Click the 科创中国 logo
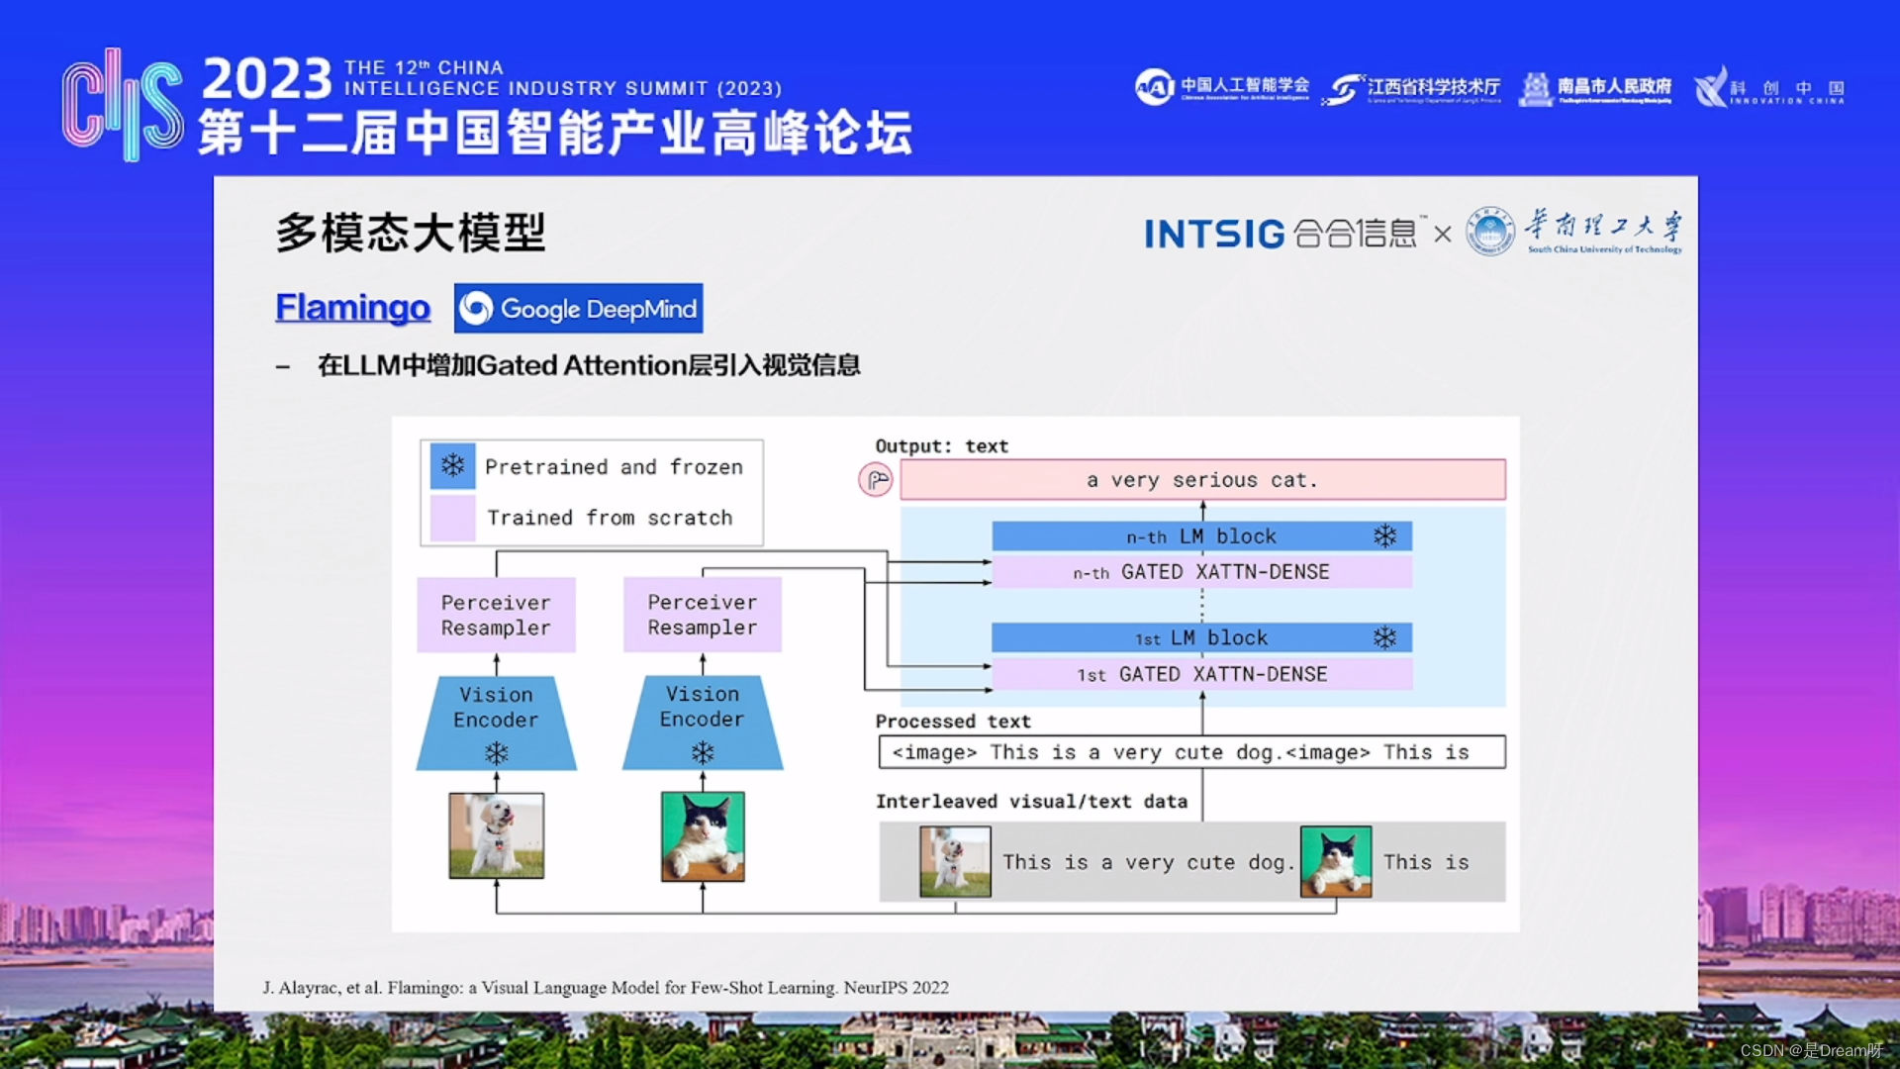 click(x=1768, y=88)
